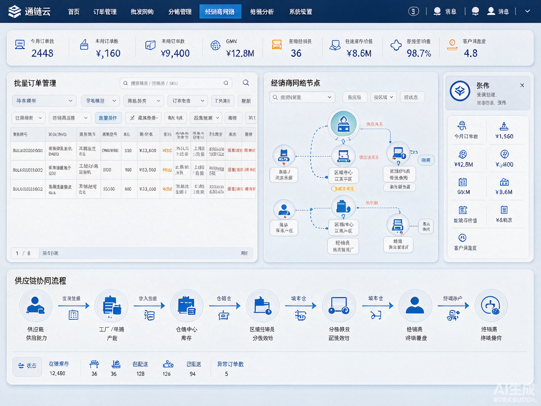Click the globe icon beside the ¥12.8M value

216,45
